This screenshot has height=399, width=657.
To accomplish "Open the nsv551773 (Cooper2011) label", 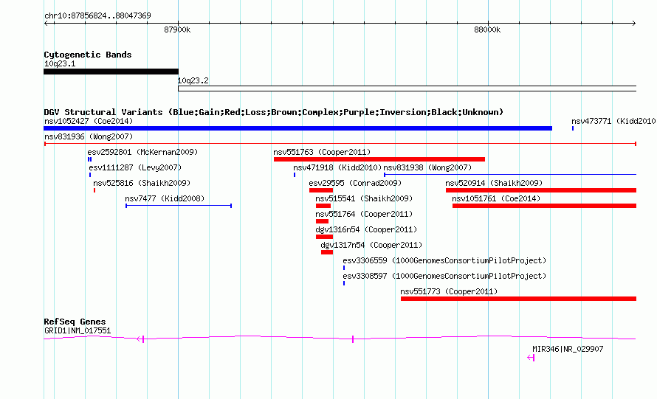I will pos(449,291).
